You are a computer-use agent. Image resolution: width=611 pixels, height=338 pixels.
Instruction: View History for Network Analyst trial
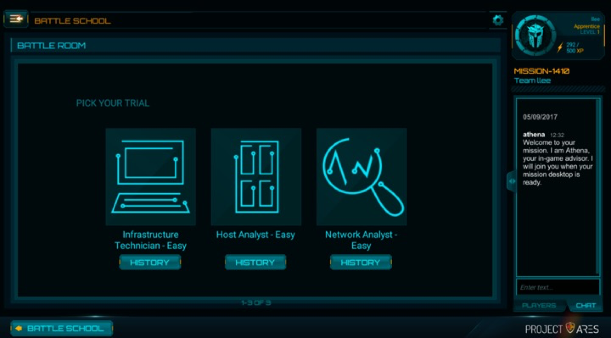click(x=360, y=263)
